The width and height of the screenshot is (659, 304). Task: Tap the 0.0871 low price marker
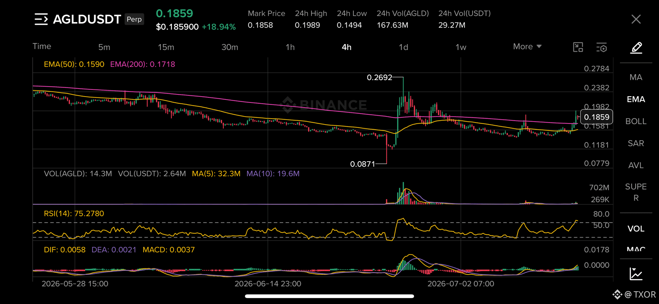[363, 164]
